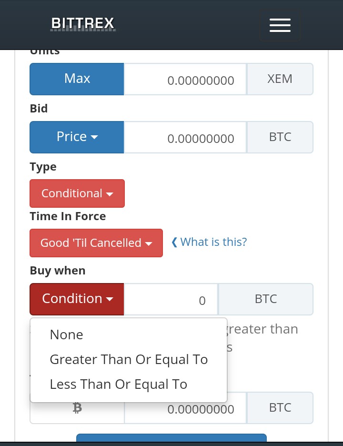Image resolution: width=343 pixels, height=446 pixels.
Task: Focus the Units amount input field
Action: coord(185,79)
